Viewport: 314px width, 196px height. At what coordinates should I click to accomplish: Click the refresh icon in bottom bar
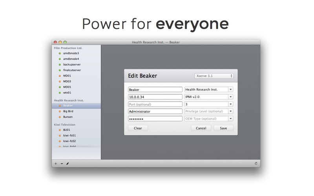256,163
